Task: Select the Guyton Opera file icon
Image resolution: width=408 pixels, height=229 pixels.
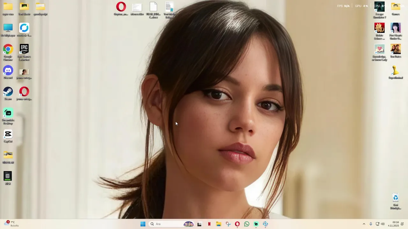Action: coord(121,9)
